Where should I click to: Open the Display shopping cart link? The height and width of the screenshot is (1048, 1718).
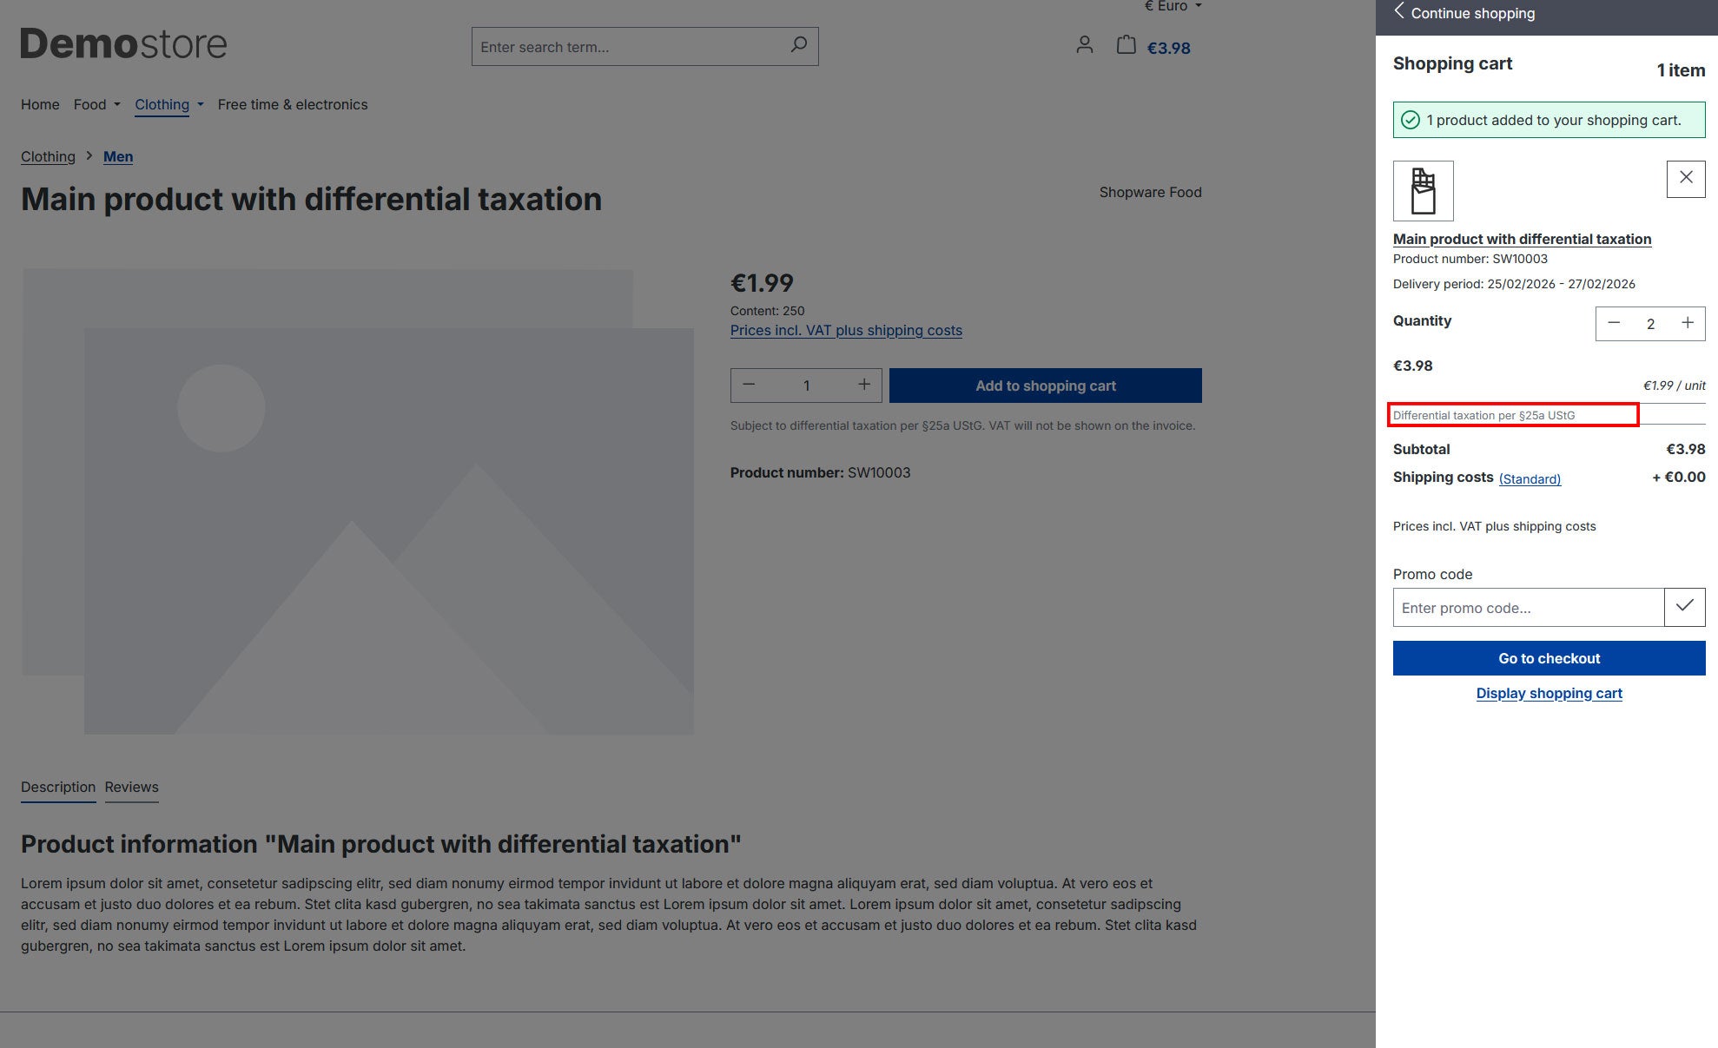pyautogui.click(x=1549, y=693)
